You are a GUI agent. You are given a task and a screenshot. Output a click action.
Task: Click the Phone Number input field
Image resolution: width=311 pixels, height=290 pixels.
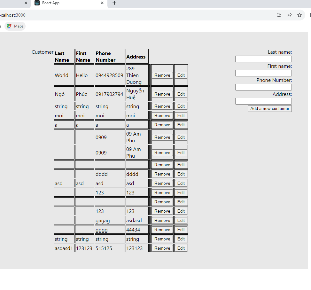(x=263, y=87)
